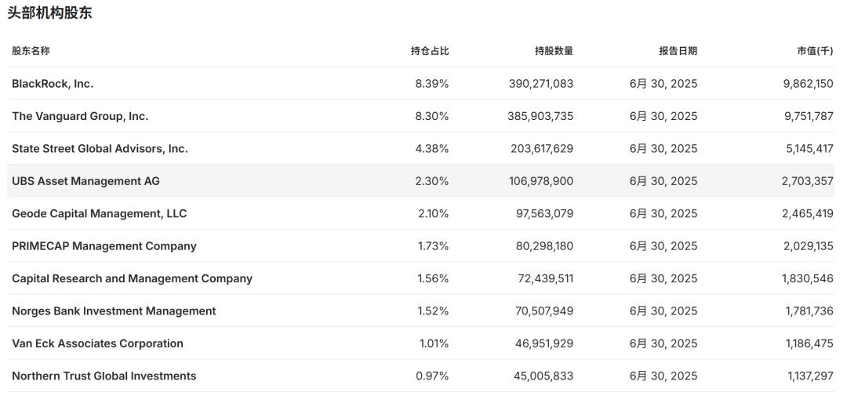This screenshot has height=396, width=847.
Task: Click the 股东名称 column header
Action: (31, 51)
